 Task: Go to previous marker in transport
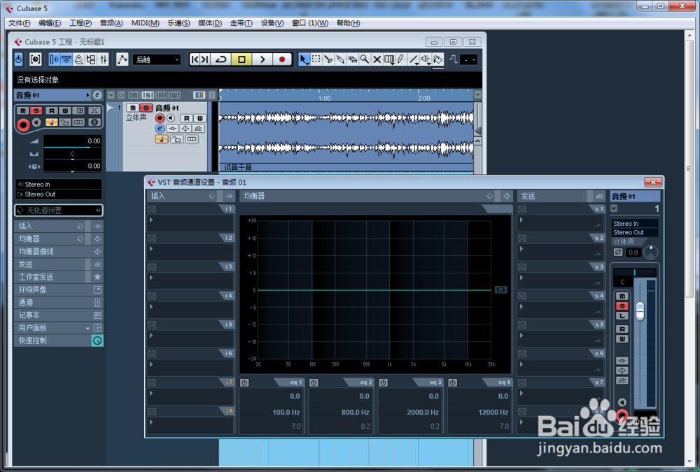click(x=195, y=59)
